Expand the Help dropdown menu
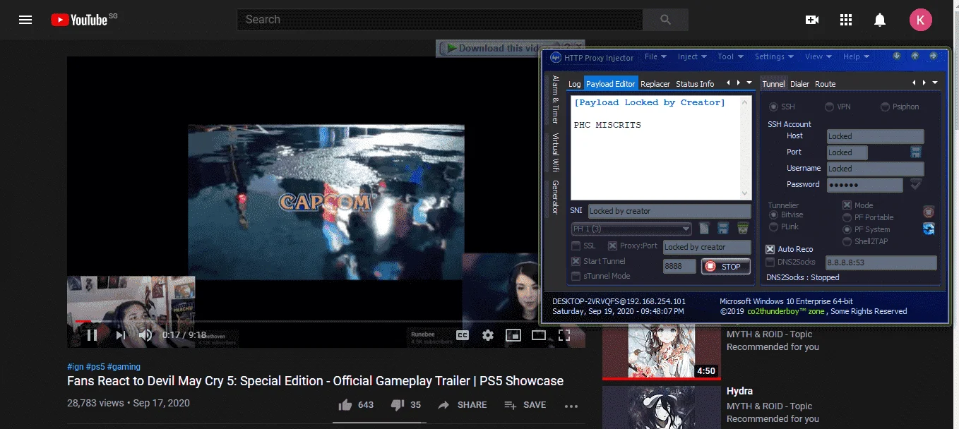This screenshot has width=959, height=429. point(856,57)
